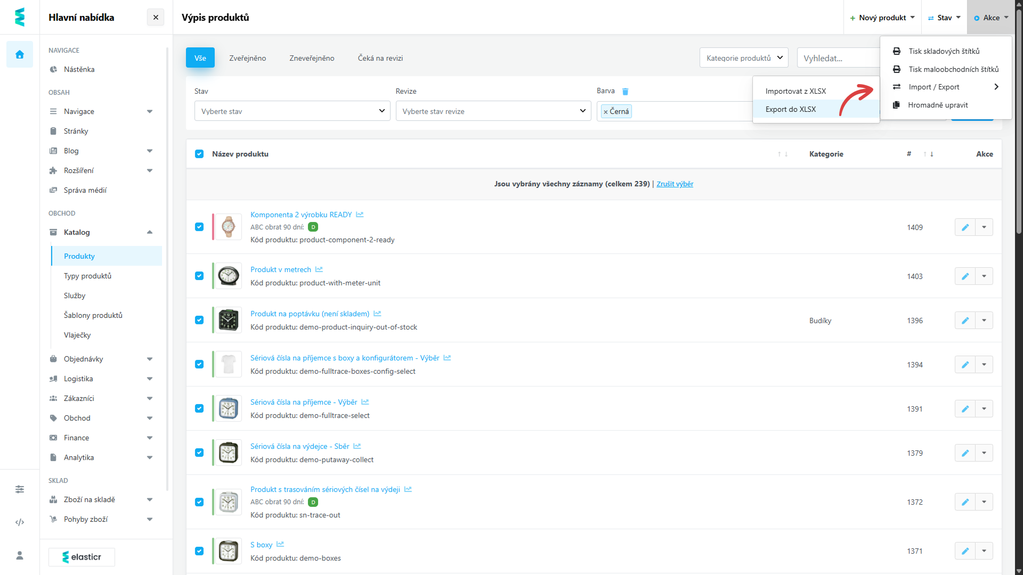Click pencil edit icon for product 1409
The height and width of the screenshot is (575, 1023).
click(965, 227)
